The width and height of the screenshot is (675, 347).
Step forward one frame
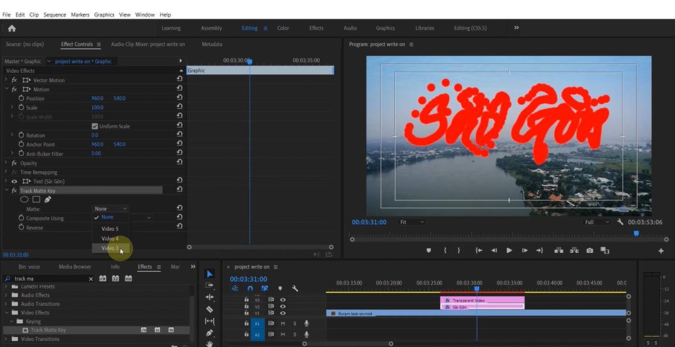(x=524, y=250)
